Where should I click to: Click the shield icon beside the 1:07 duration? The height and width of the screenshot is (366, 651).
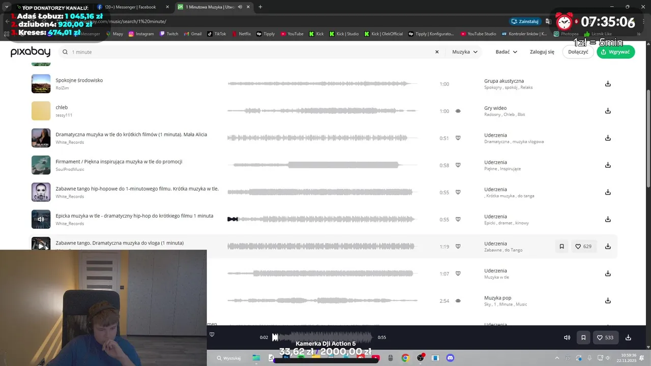458,273
